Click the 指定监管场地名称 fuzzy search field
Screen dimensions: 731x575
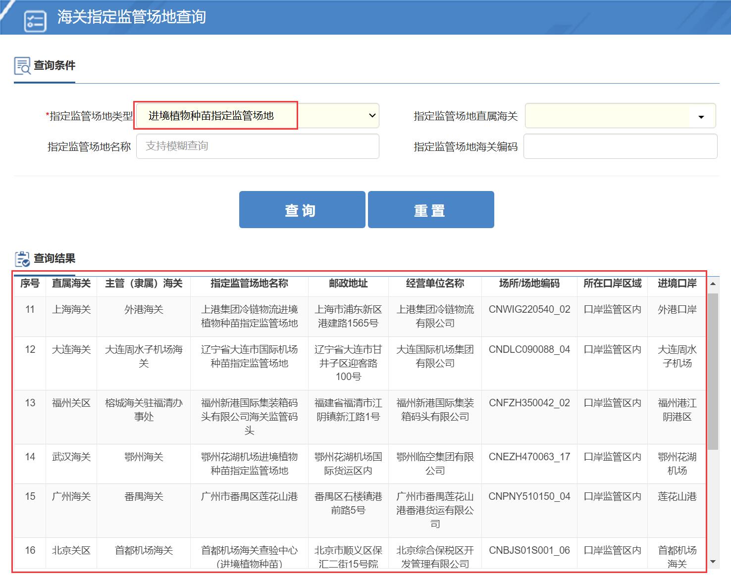(258, 146)
